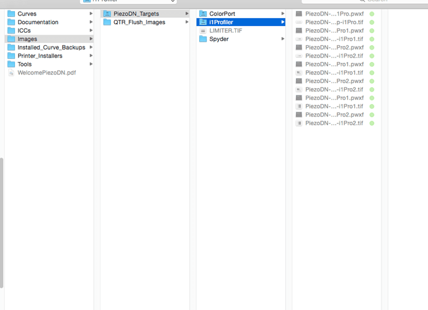Image resolution: width=428 pixels, height=310 pixels.
Task: Click the arrow beside Images
Action: point(91,38)
